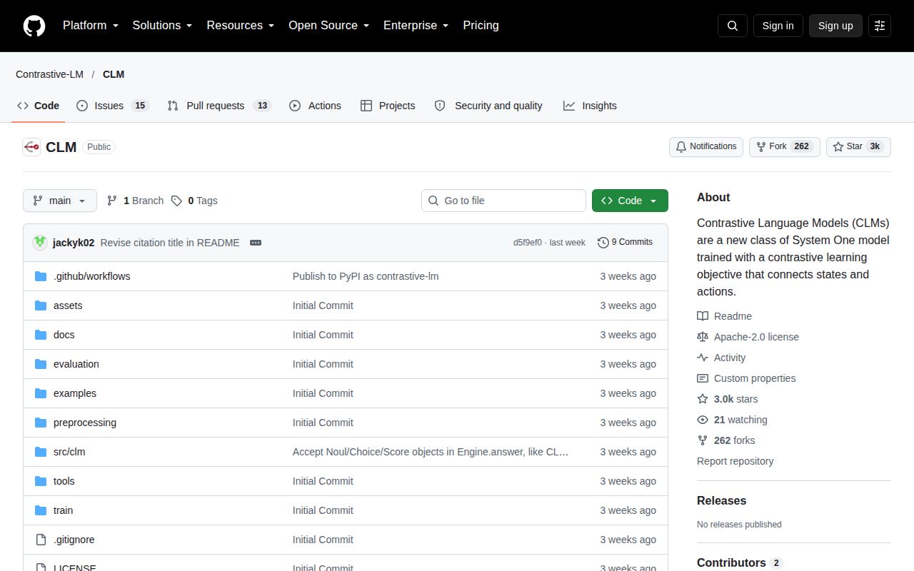This screenshot has height=571, width=914.
Task: Click the docs folder icon
Action: pos(41,335)
